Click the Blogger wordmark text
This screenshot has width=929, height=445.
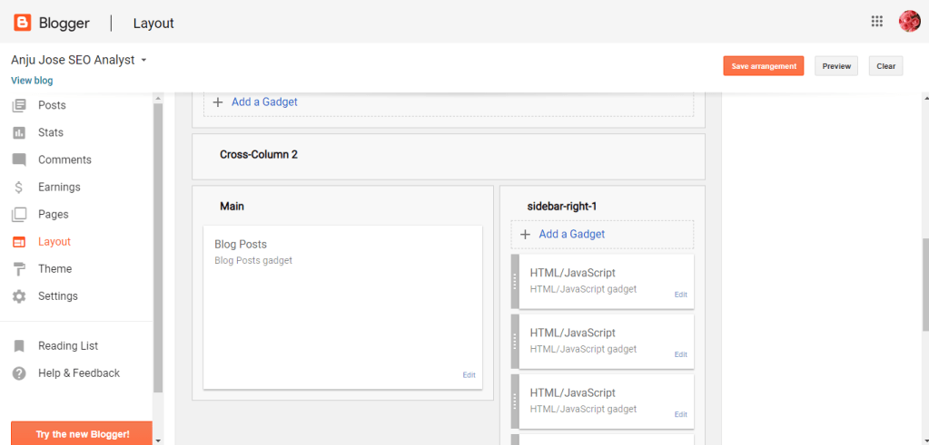tap(64, 23)
